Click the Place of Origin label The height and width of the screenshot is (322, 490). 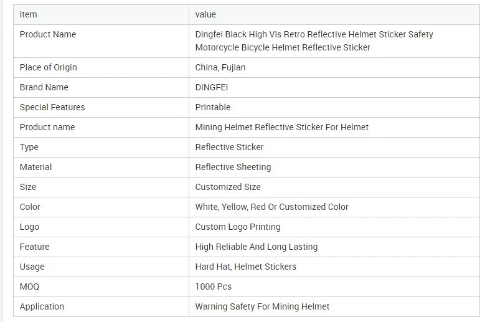(48, 67)
